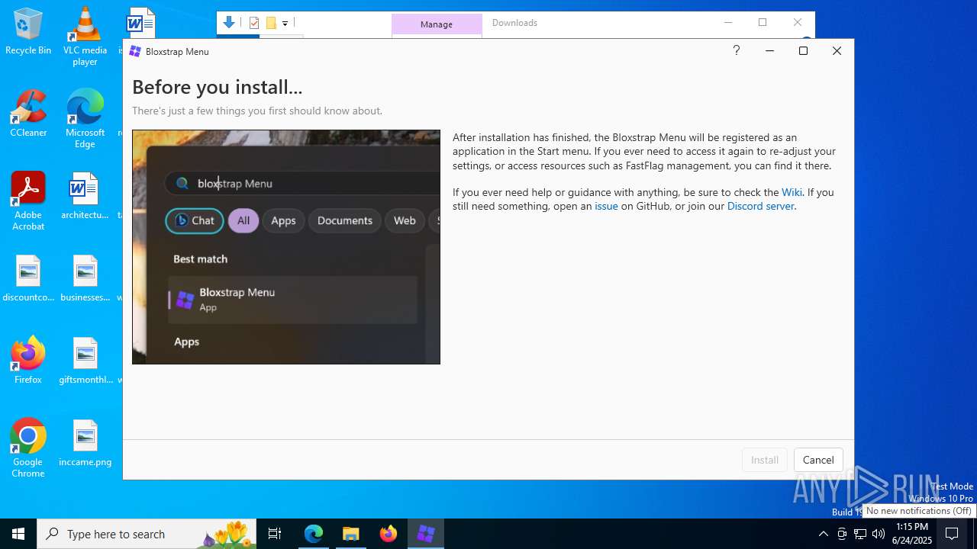Open the Recycle Bin desktop icon
Screen dimensions: 977x549
(28, 32)
